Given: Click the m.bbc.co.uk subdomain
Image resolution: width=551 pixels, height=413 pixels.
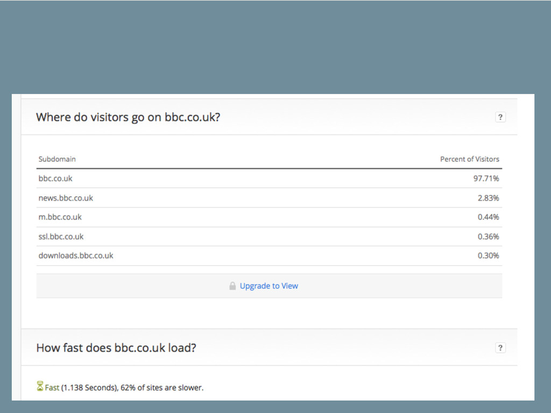Looking at the screenshot, I should pos(60,217).
